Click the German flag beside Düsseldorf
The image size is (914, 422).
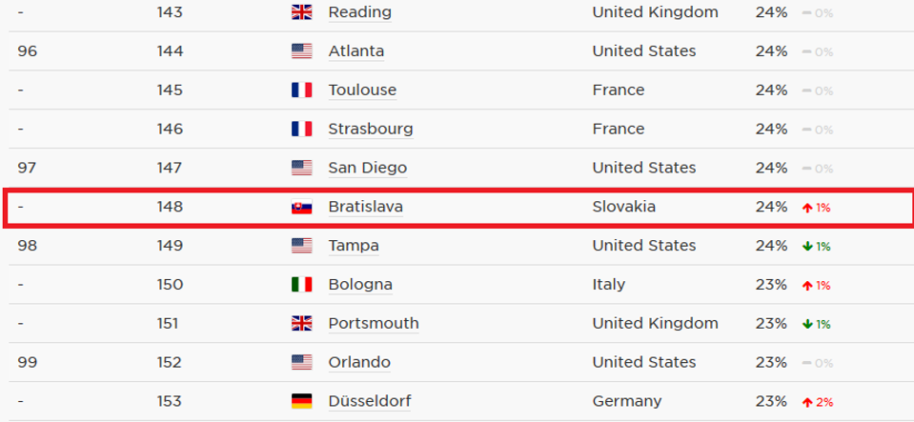coord(301,402)
